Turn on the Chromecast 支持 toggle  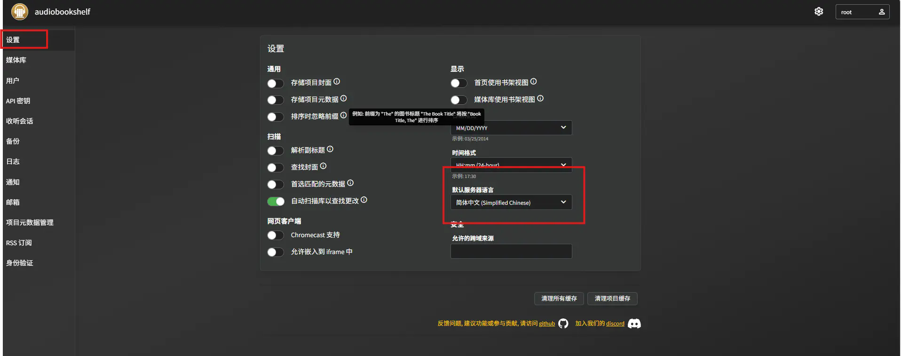(x=276, y=235)
